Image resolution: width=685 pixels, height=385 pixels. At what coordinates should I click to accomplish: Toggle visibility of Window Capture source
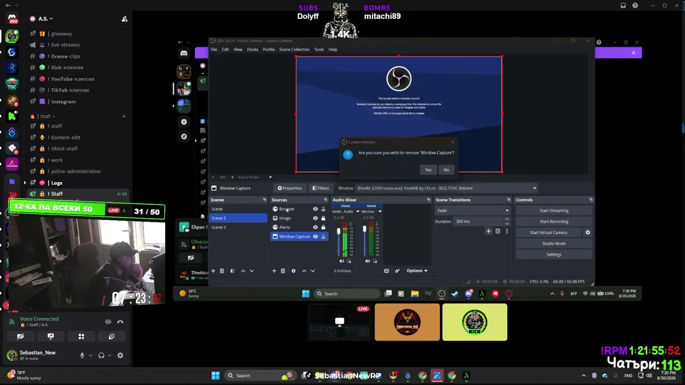point(315,236)
